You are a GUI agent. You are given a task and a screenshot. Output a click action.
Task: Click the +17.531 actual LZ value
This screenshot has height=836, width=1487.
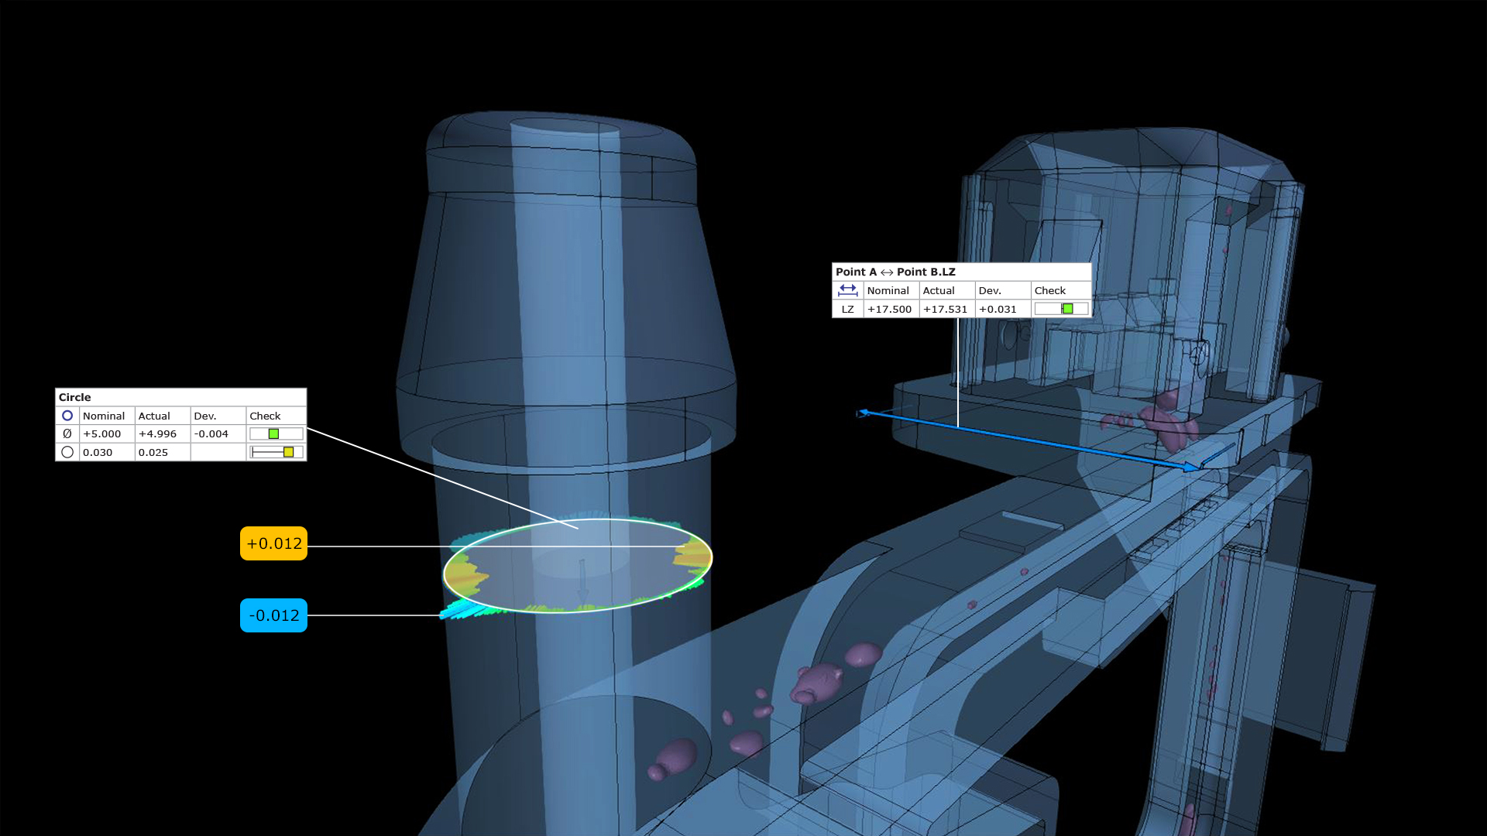pos(946,309)
